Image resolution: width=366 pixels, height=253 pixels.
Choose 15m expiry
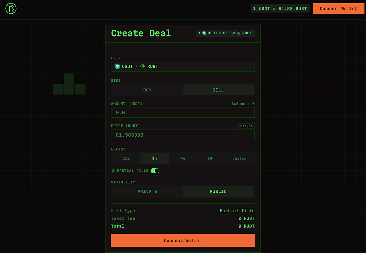(x=126, y=158)
